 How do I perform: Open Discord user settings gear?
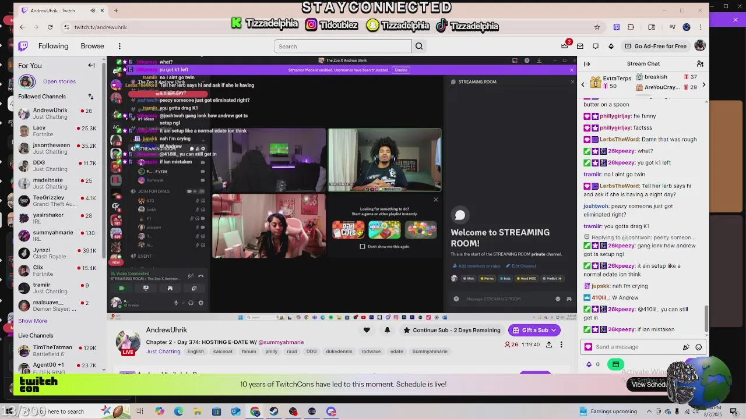[x=201, y=303]
